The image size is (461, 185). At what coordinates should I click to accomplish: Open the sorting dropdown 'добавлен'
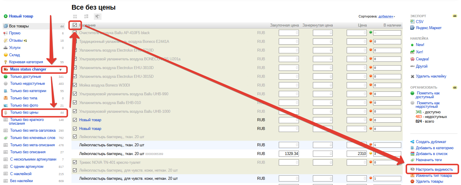(x=386, y=17)
